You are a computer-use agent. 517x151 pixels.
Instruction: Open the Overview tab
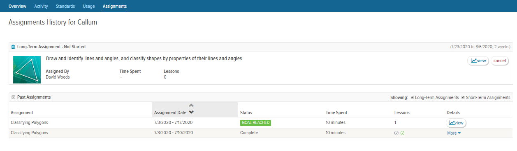(17, 6)
